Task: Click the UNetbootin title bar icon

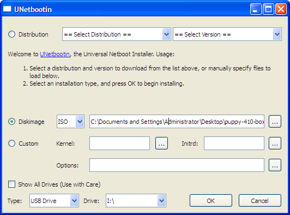Action: [7, 9]
